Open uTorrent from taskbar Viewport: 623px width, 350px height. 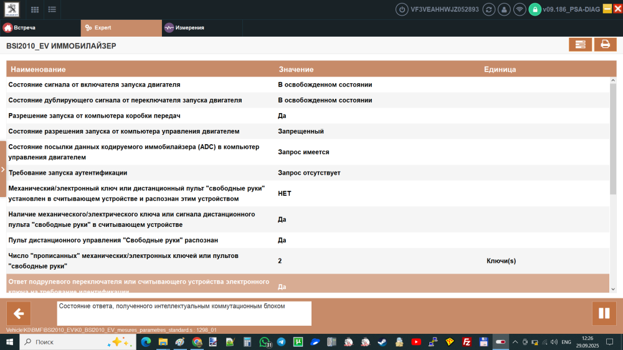click(x=298, y=342)
